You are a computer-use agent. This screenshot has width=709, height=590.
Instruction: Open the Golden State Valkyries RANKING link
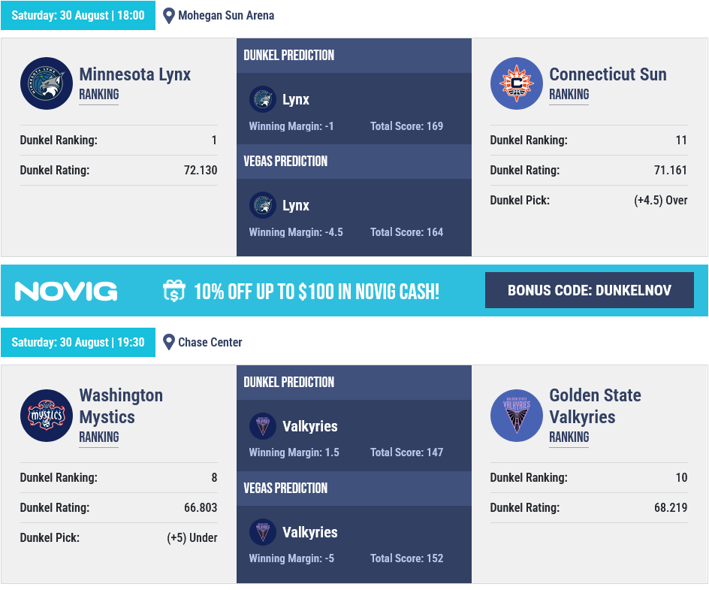coord(569,437)
